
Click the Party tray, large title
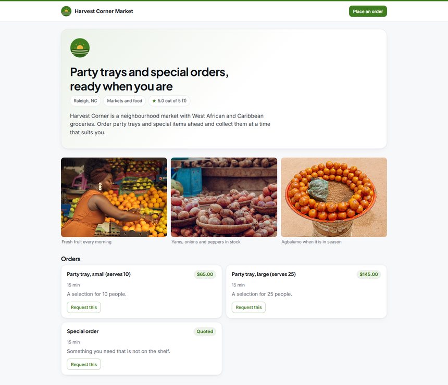(264, 274)
